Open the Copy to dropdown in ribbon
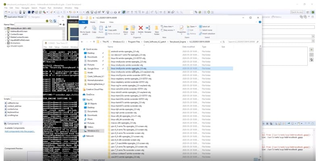Viewport: 319px width, 161px height. point(133,33)
